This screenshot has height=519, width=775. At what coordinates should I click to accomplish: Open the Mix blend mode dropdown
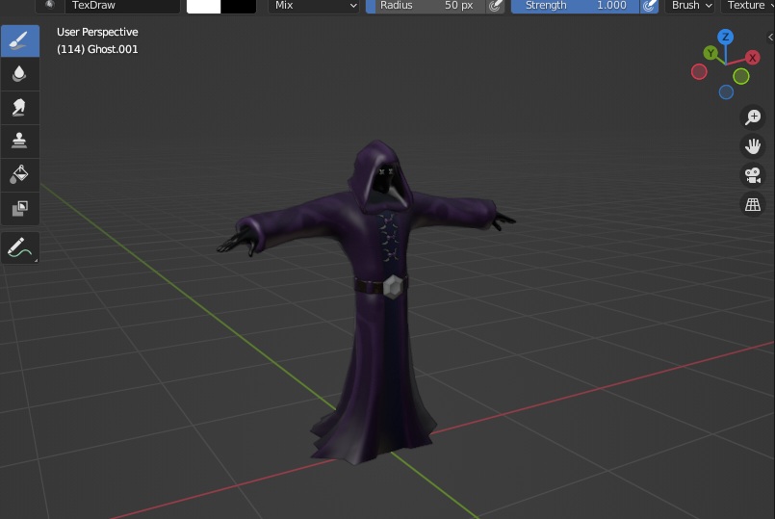[x=314, y=6]
